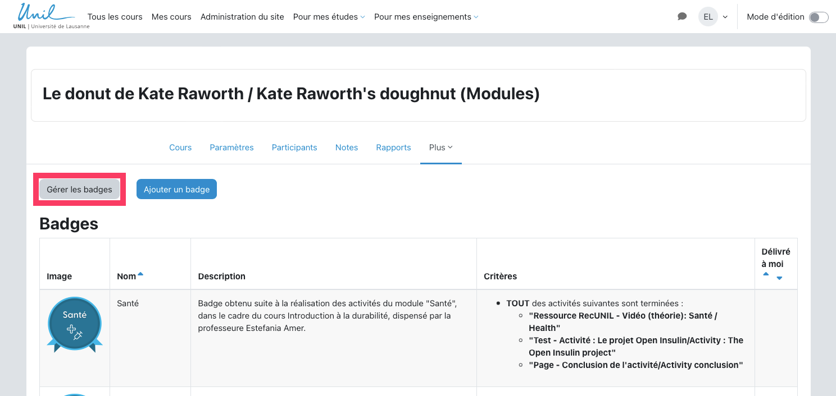Switch to the Rapports tab
Viewport: 836px width, 396px height.
click(x=393, y=148)
